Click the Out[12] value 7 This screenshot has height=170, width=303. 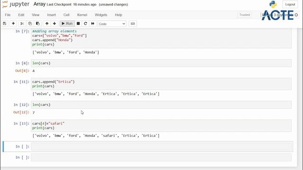[34, 112]
